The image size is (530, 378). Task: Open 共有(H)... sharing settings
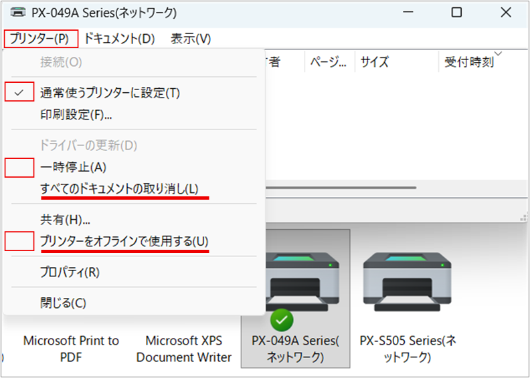click(x=65, y=220)
